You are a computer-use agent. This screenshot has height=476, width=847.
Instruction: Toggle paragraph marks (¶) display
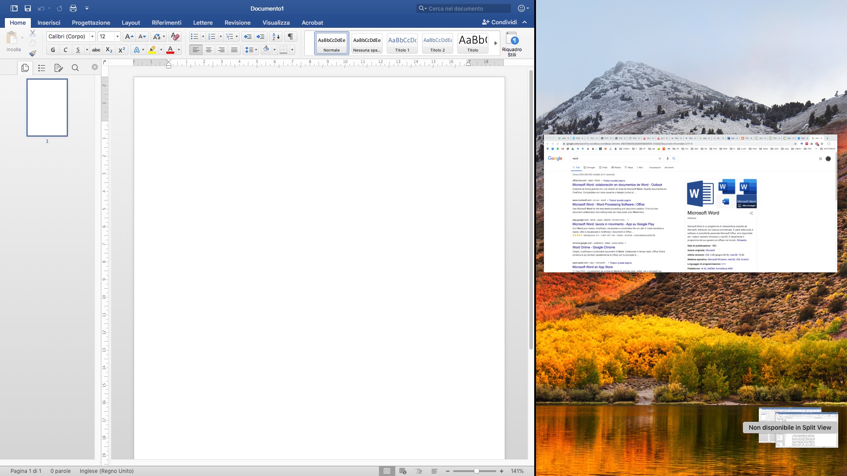pos(290,37)
